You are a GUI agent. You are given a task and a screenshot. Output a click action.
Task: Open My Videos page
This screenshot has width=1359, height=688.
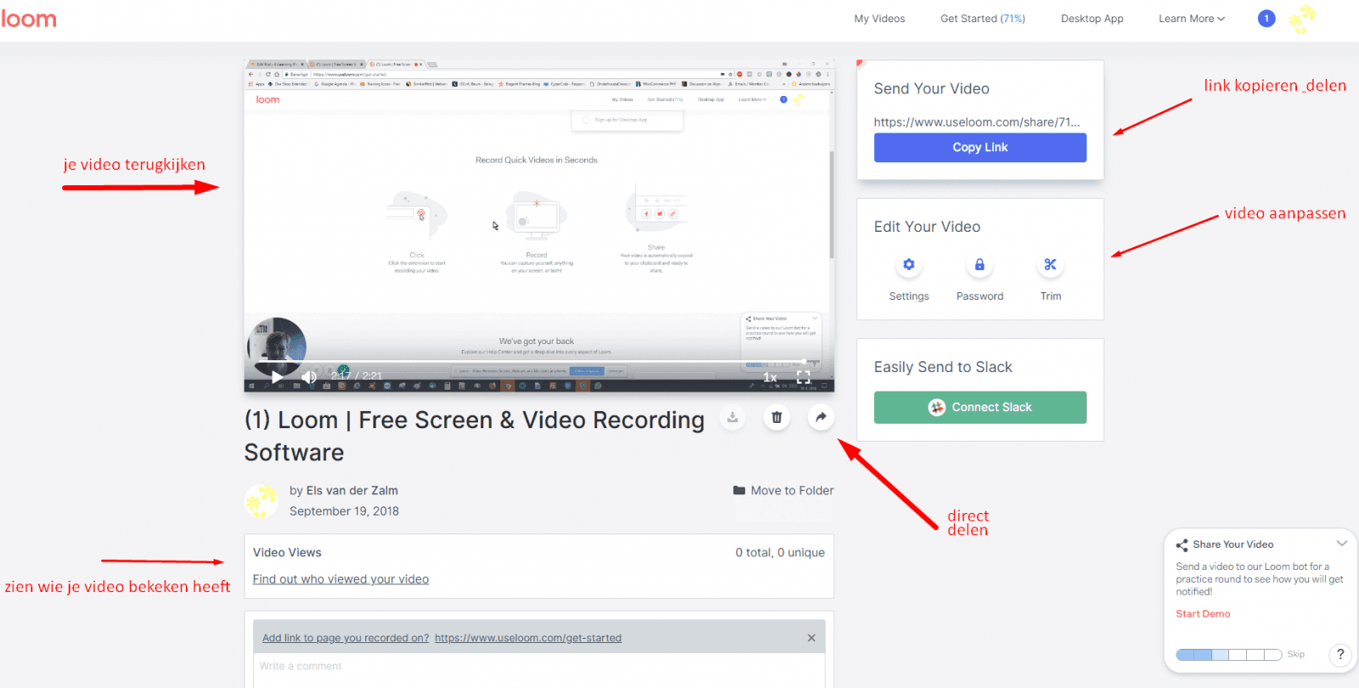[879, 19]
